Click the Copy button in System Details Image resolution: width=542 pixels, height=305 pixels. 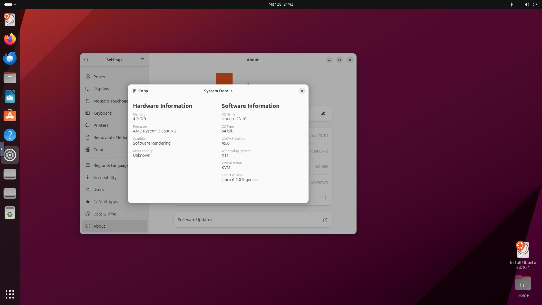[x=140, y=91]
